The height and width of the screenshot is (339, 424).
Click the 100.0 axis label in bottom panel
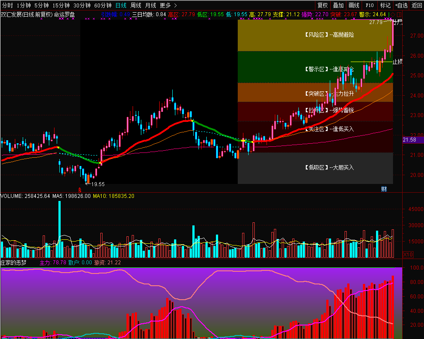click(417, 268)
